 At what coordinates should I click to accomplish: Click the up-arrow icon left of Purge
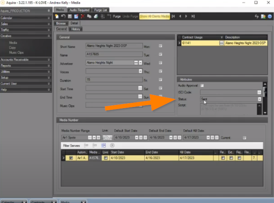(109, 16)
